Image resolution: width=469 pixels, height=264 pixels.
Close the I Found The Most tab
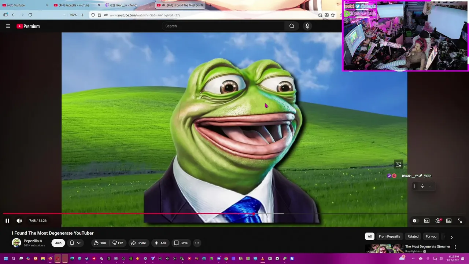pos(202,5)
